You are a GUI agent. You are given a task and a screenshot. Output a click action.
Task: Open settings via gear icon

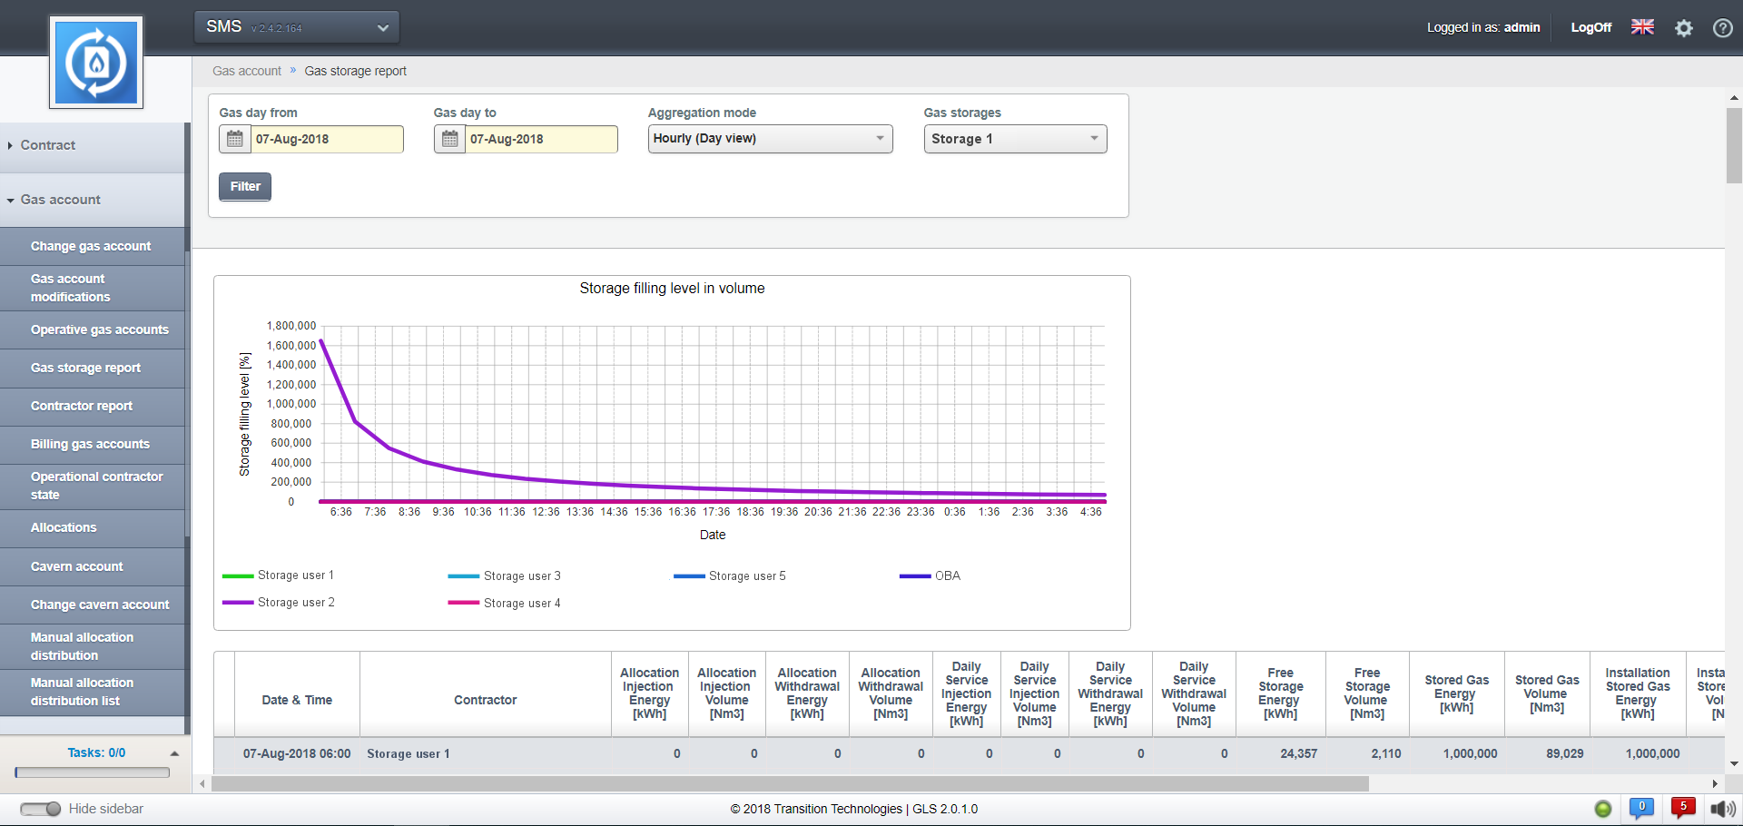1684,28
